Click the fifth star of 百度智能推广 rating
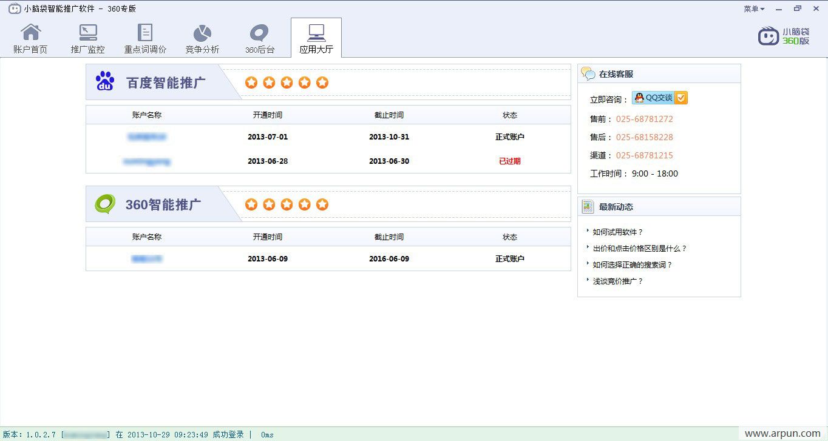Viewport: 828px width, 441px height. (322, 82)
